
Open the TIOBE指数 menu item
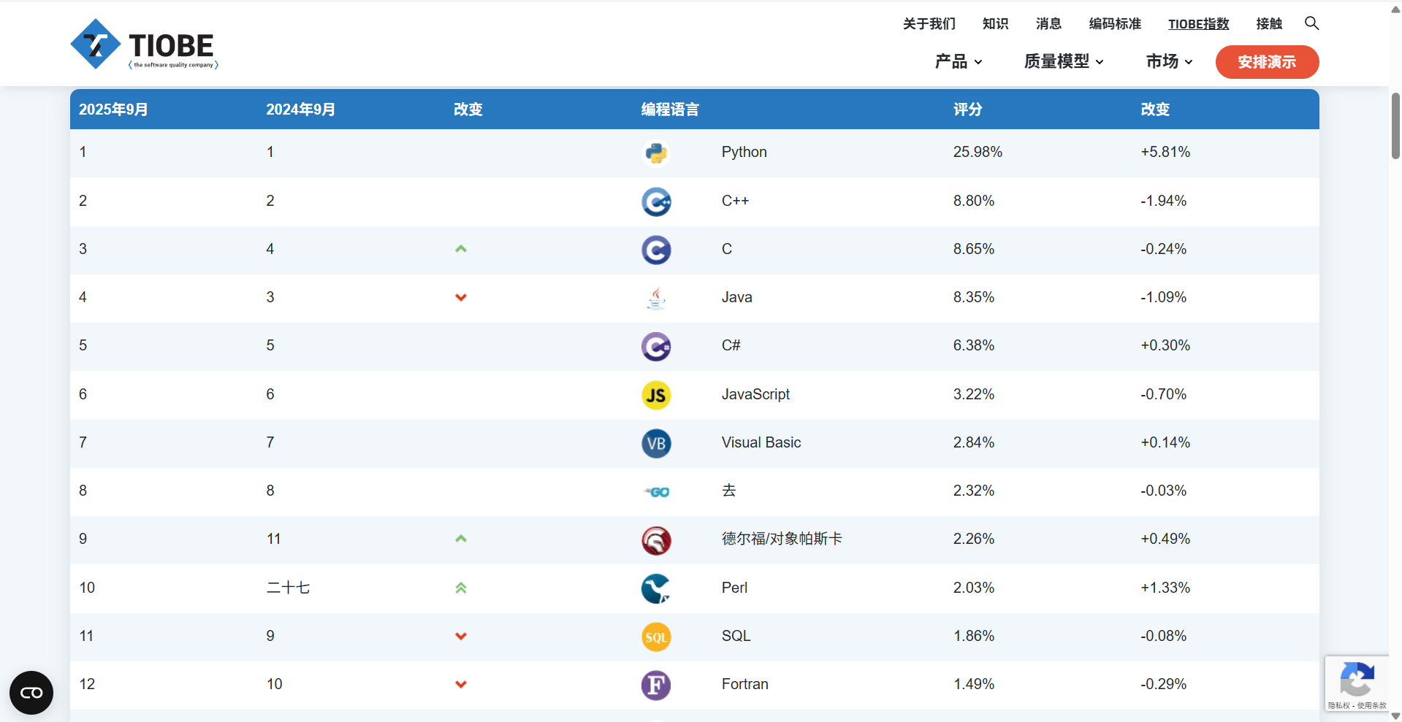click(1199, 23)
